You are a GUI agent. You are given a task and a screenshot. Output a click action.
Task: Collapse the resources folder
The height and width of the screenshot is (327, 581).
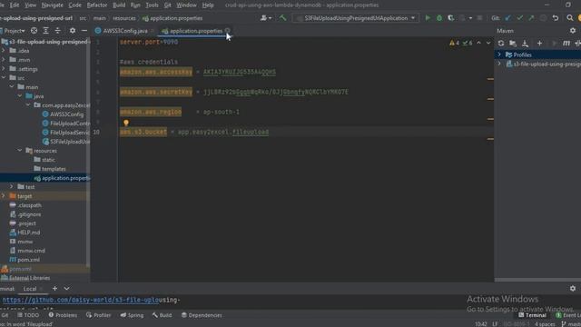(20, 151)
